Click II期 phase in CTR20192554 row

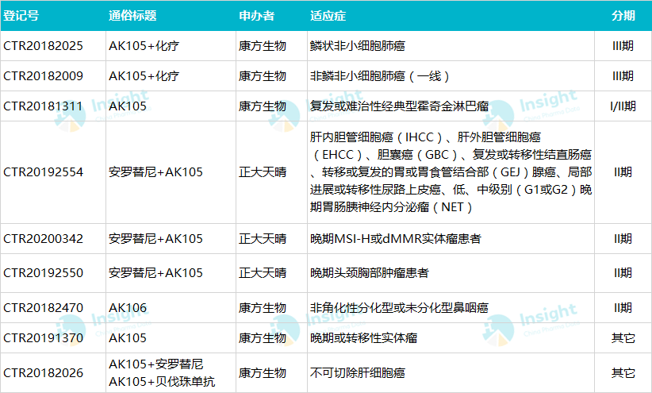tap(623, 172)
